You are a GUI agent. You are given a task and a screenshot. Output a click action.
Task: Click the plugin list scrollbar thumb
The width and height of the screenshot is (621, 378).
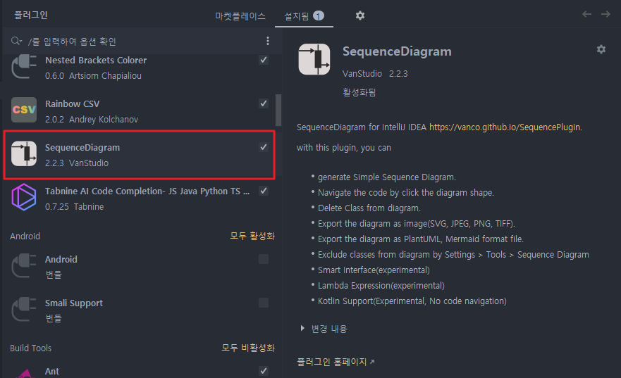tap(278, 110)
